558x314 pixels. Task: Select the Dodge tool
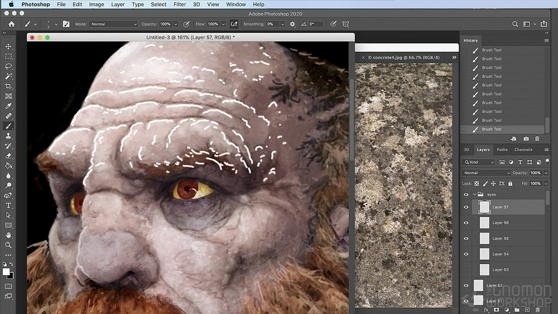pyautogui.click(x=8, y=186)
